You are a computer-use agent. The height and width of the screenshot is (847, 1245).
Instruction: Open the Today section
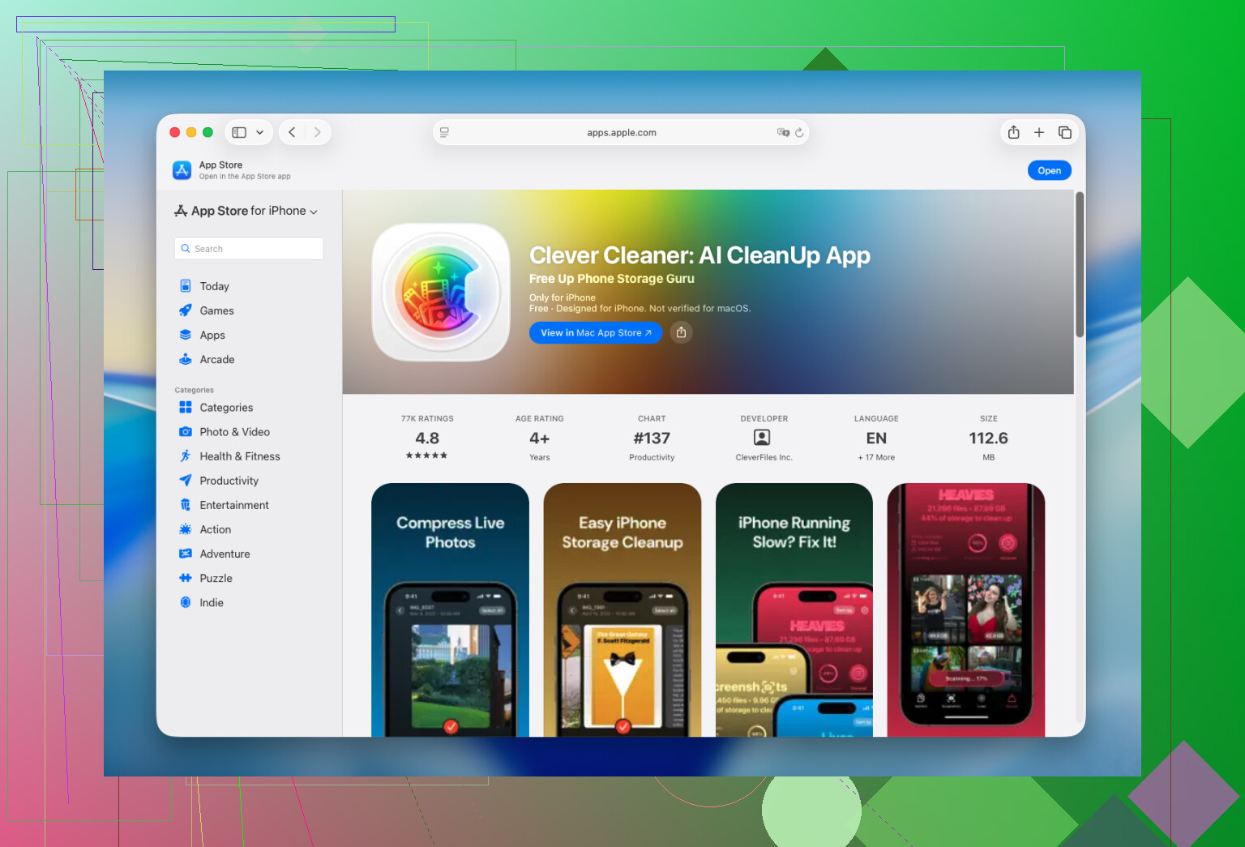(214, 286)
